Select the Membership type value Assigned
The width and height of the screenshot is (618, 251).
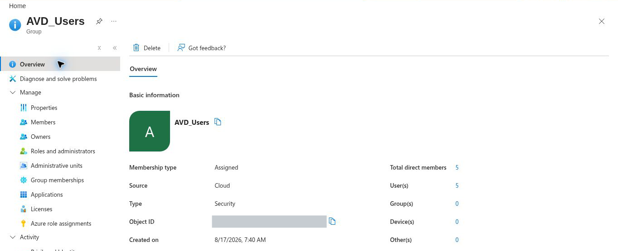226,167
